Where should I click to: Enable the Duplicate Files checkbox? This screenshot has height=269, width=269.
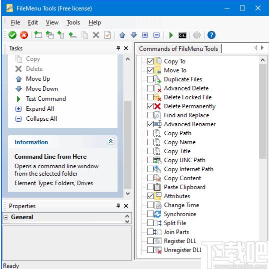tap(150, 79)
